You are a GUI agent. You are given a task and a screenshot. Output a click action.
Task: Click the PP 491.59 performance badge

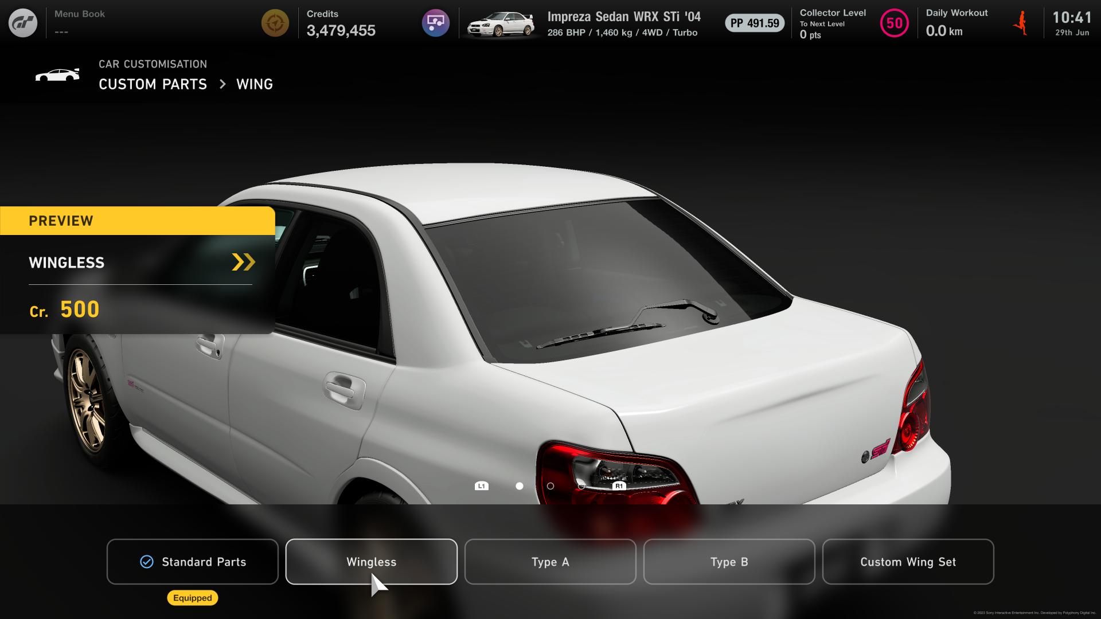[755, 23]
